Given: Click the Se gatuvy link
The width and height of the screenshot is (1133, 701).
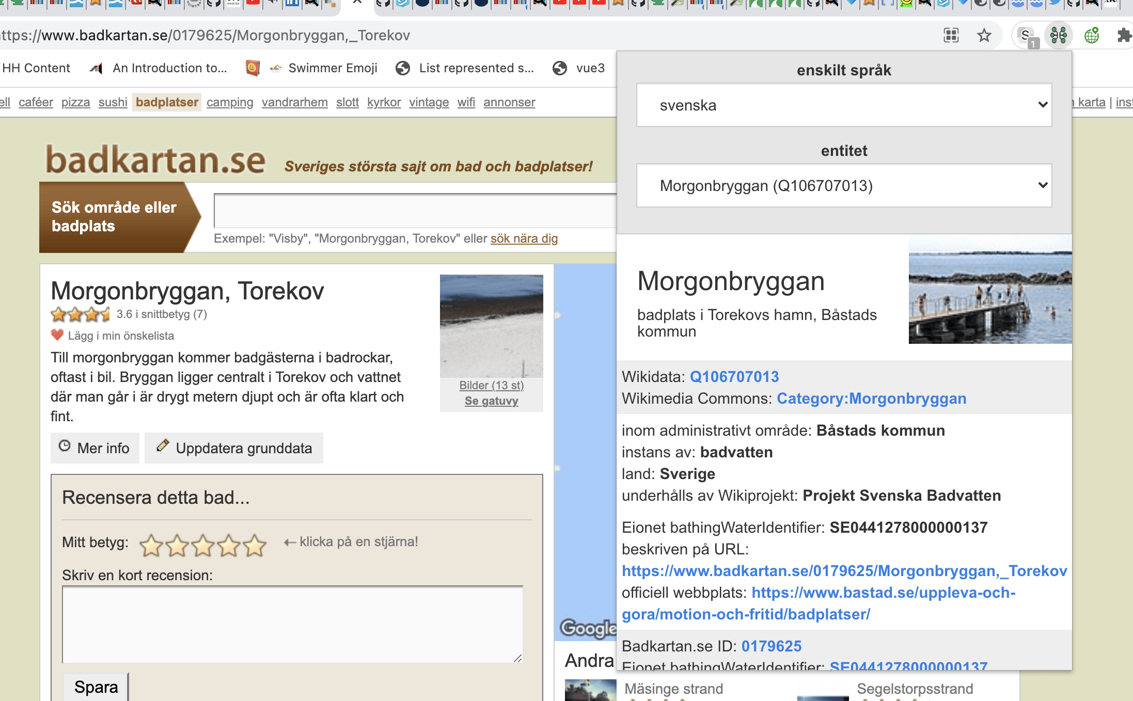Looking at the screenshot, I should [491, 401].
